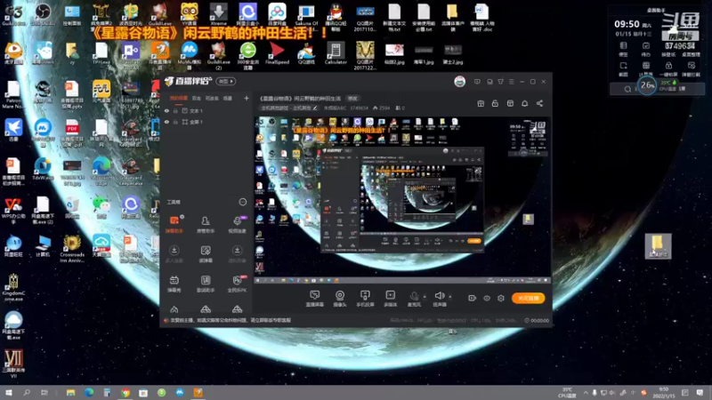Open live settings gear in bottom bar

tap(501, 298)
